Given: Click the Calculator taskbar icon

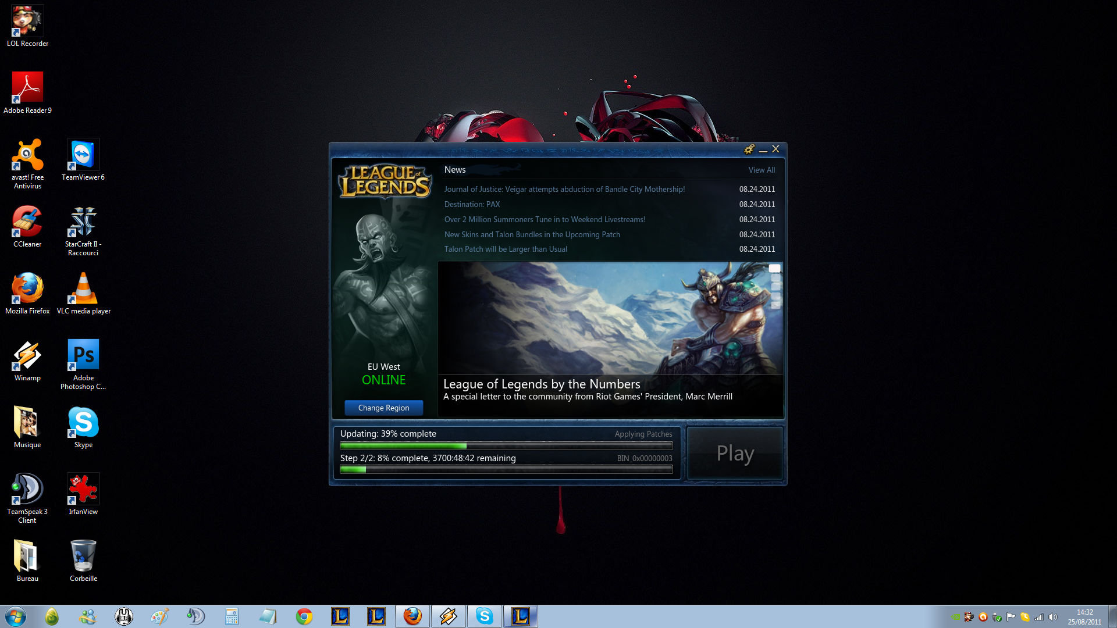Looking at the screenshot, I should [232, 616].
